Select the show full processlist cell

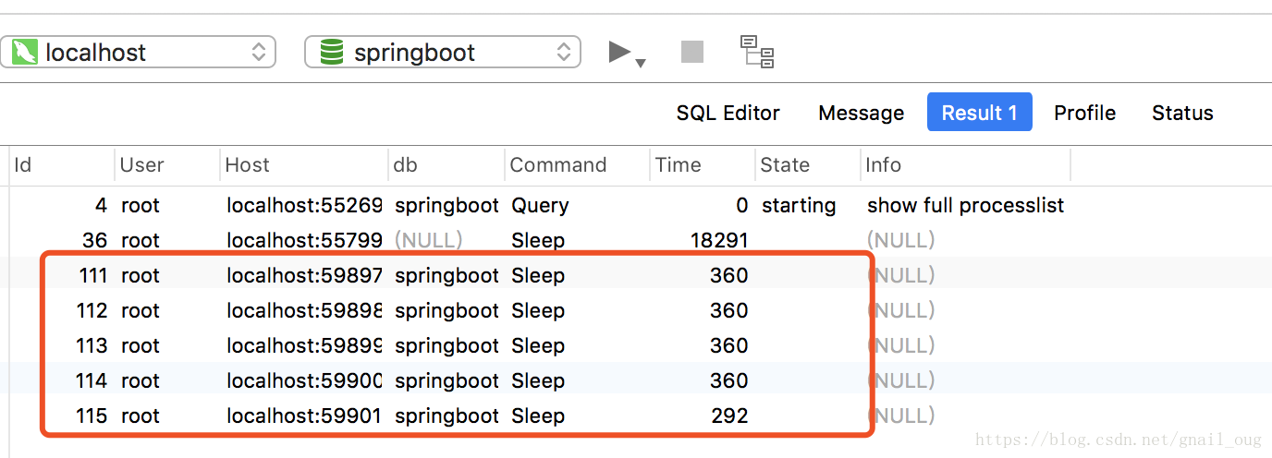pyautogui.click(x=966, y=205)
